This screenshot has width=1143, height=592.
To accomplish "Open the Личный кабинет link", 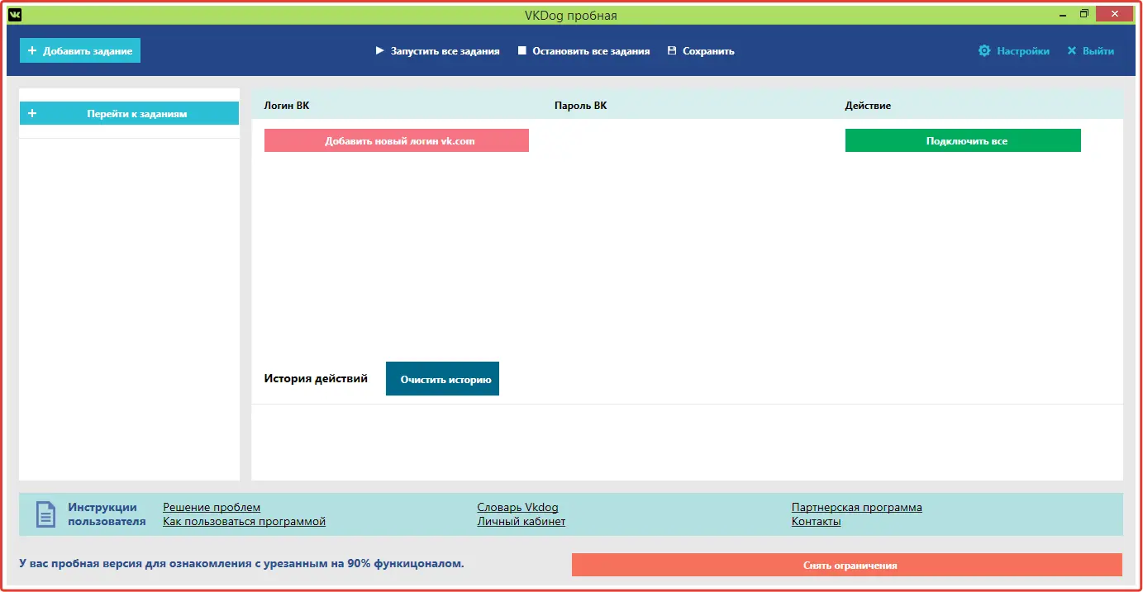I will (521, 522).
